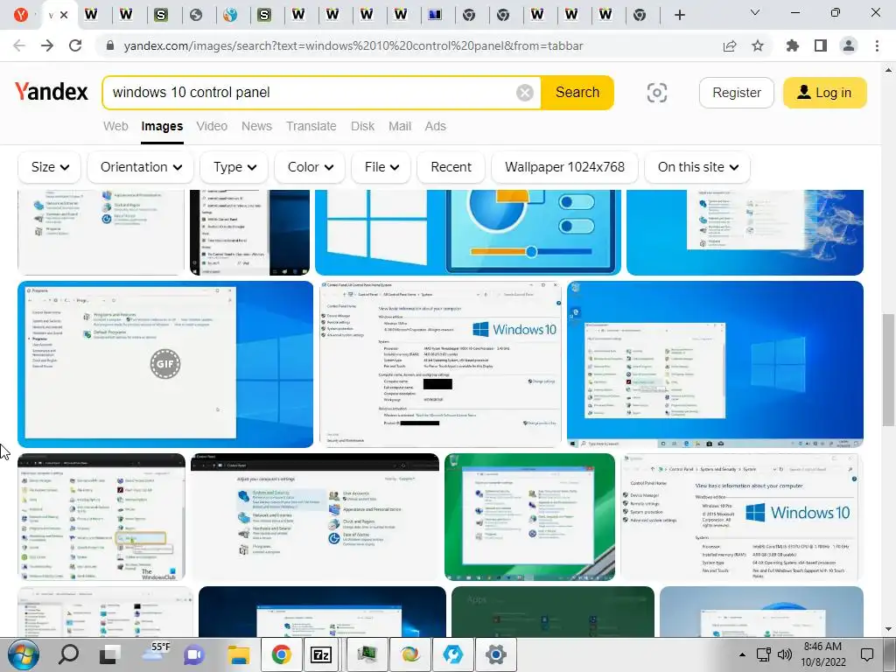Open the Windows Start button
This screenshot has width=896, height=672.
point(23,654)
